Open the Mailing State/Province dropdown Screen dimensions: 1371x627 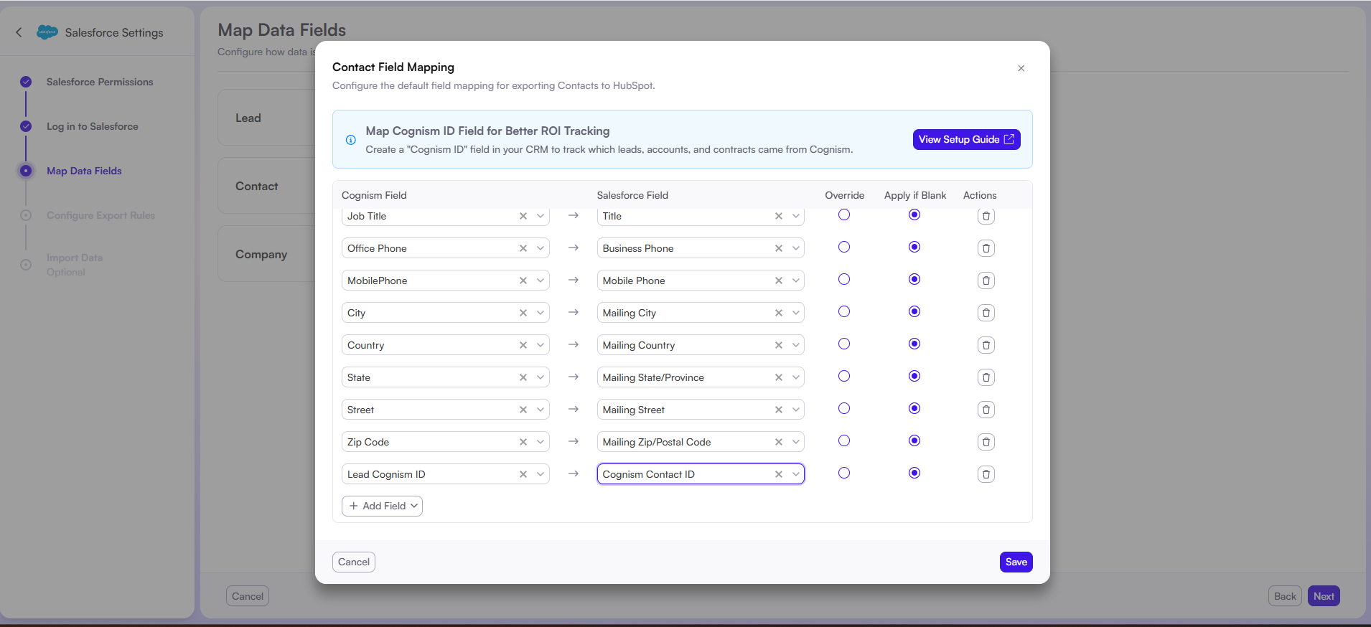tap(796, 377)
